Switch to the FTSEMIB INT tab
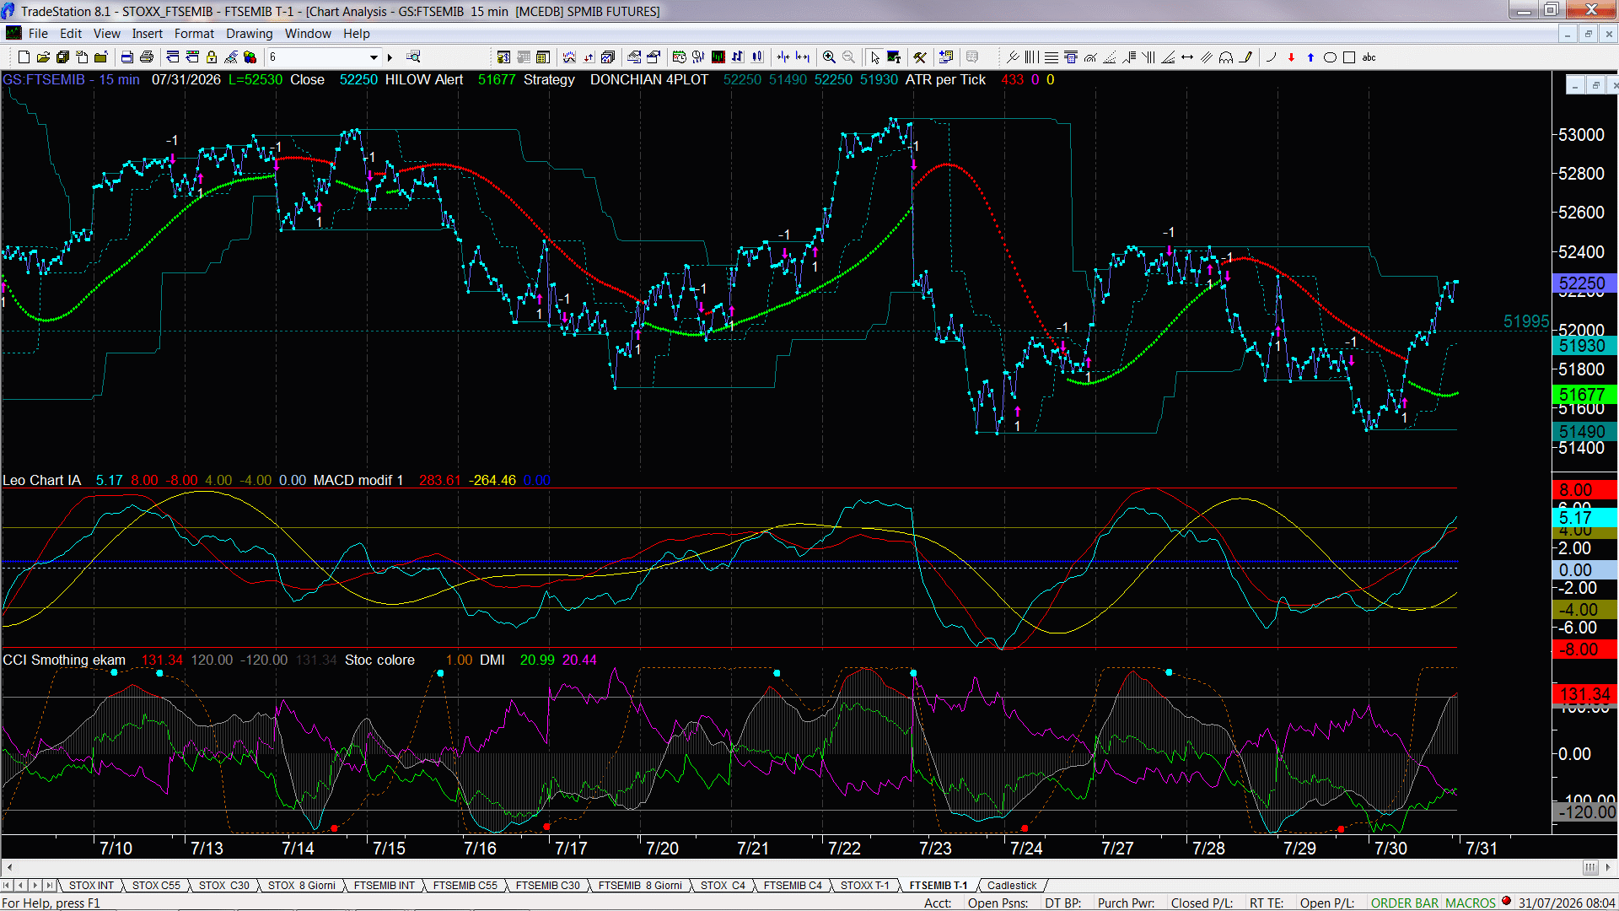This screenshot has height=911, width=1619. [384, 886]
